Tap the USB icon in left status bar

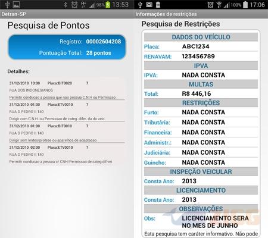(x=7, y=5)
